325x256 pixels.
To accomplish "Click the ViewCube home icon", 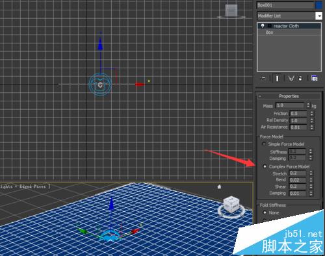I will click(219, 186).
